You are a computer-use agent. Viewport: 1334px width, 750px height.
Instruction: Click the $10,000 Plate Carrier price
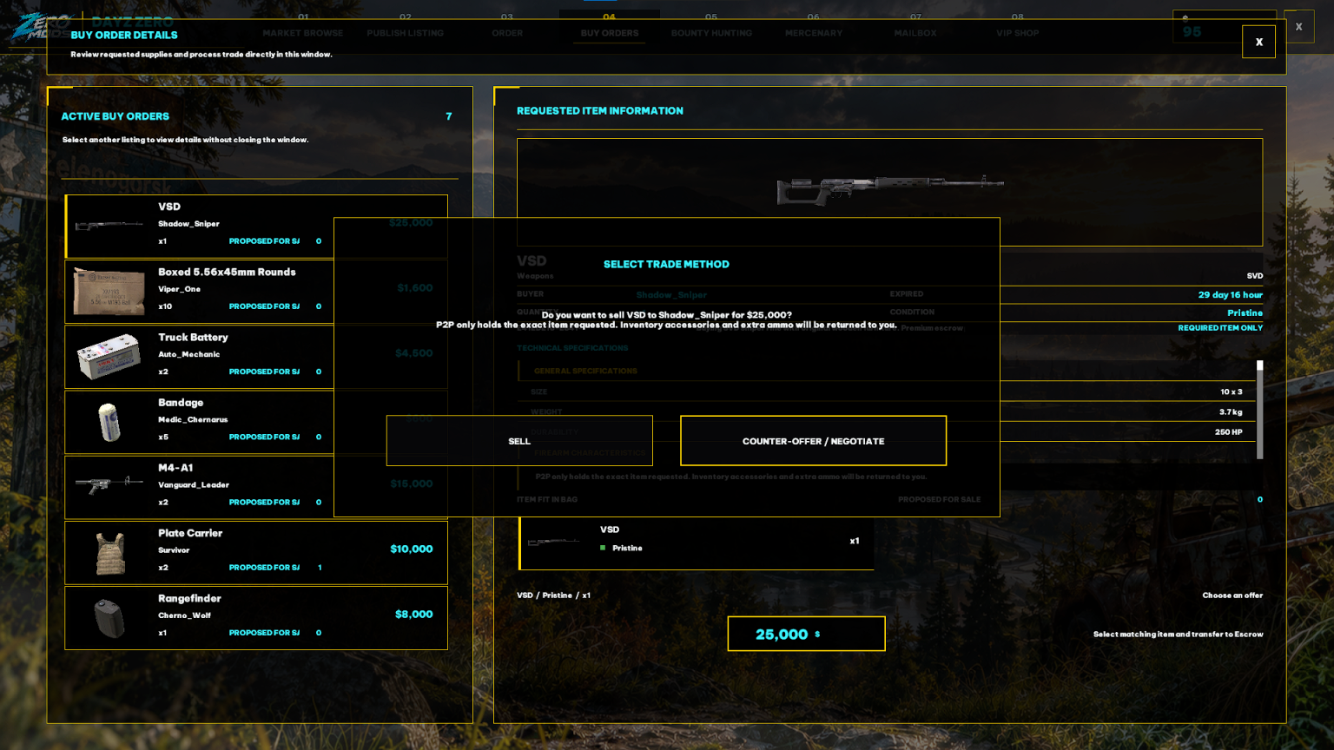click(411, 549)
